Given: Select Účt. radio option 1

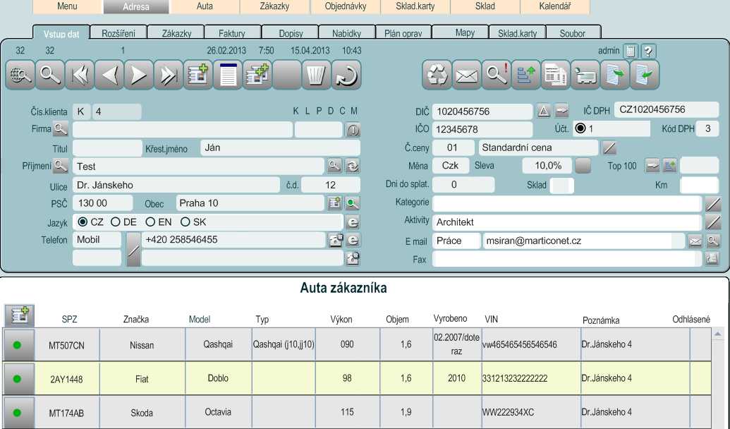Looking at the screenshot, I should coord(580,128).
